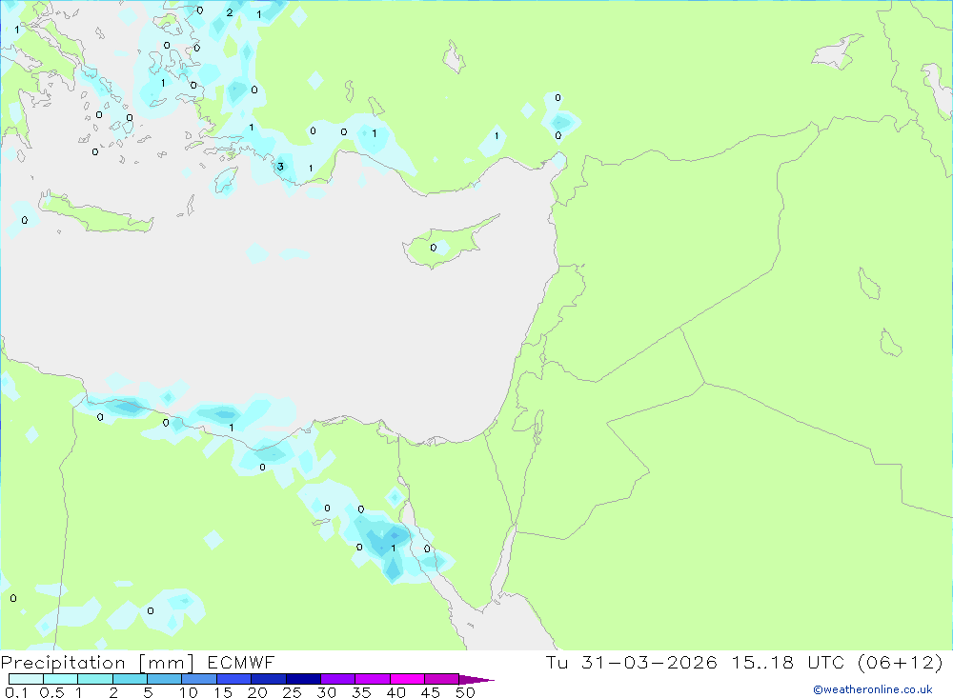
Task: Click the ECMWF model label
Action: coord(241,662)
